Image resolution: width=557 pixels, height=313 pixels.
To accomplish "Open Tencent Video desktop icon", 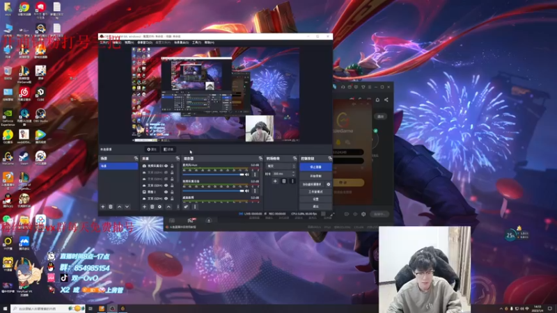I will pyautogui.click(x=40, y=136).
